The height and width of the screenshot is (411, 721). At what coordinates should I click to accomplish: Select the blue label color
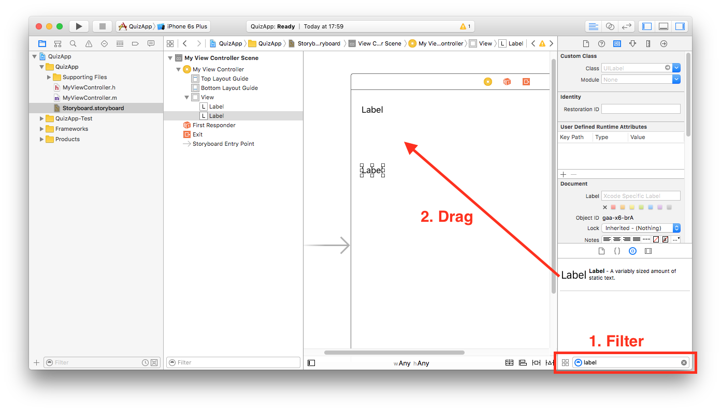click(x=651, y=207)
